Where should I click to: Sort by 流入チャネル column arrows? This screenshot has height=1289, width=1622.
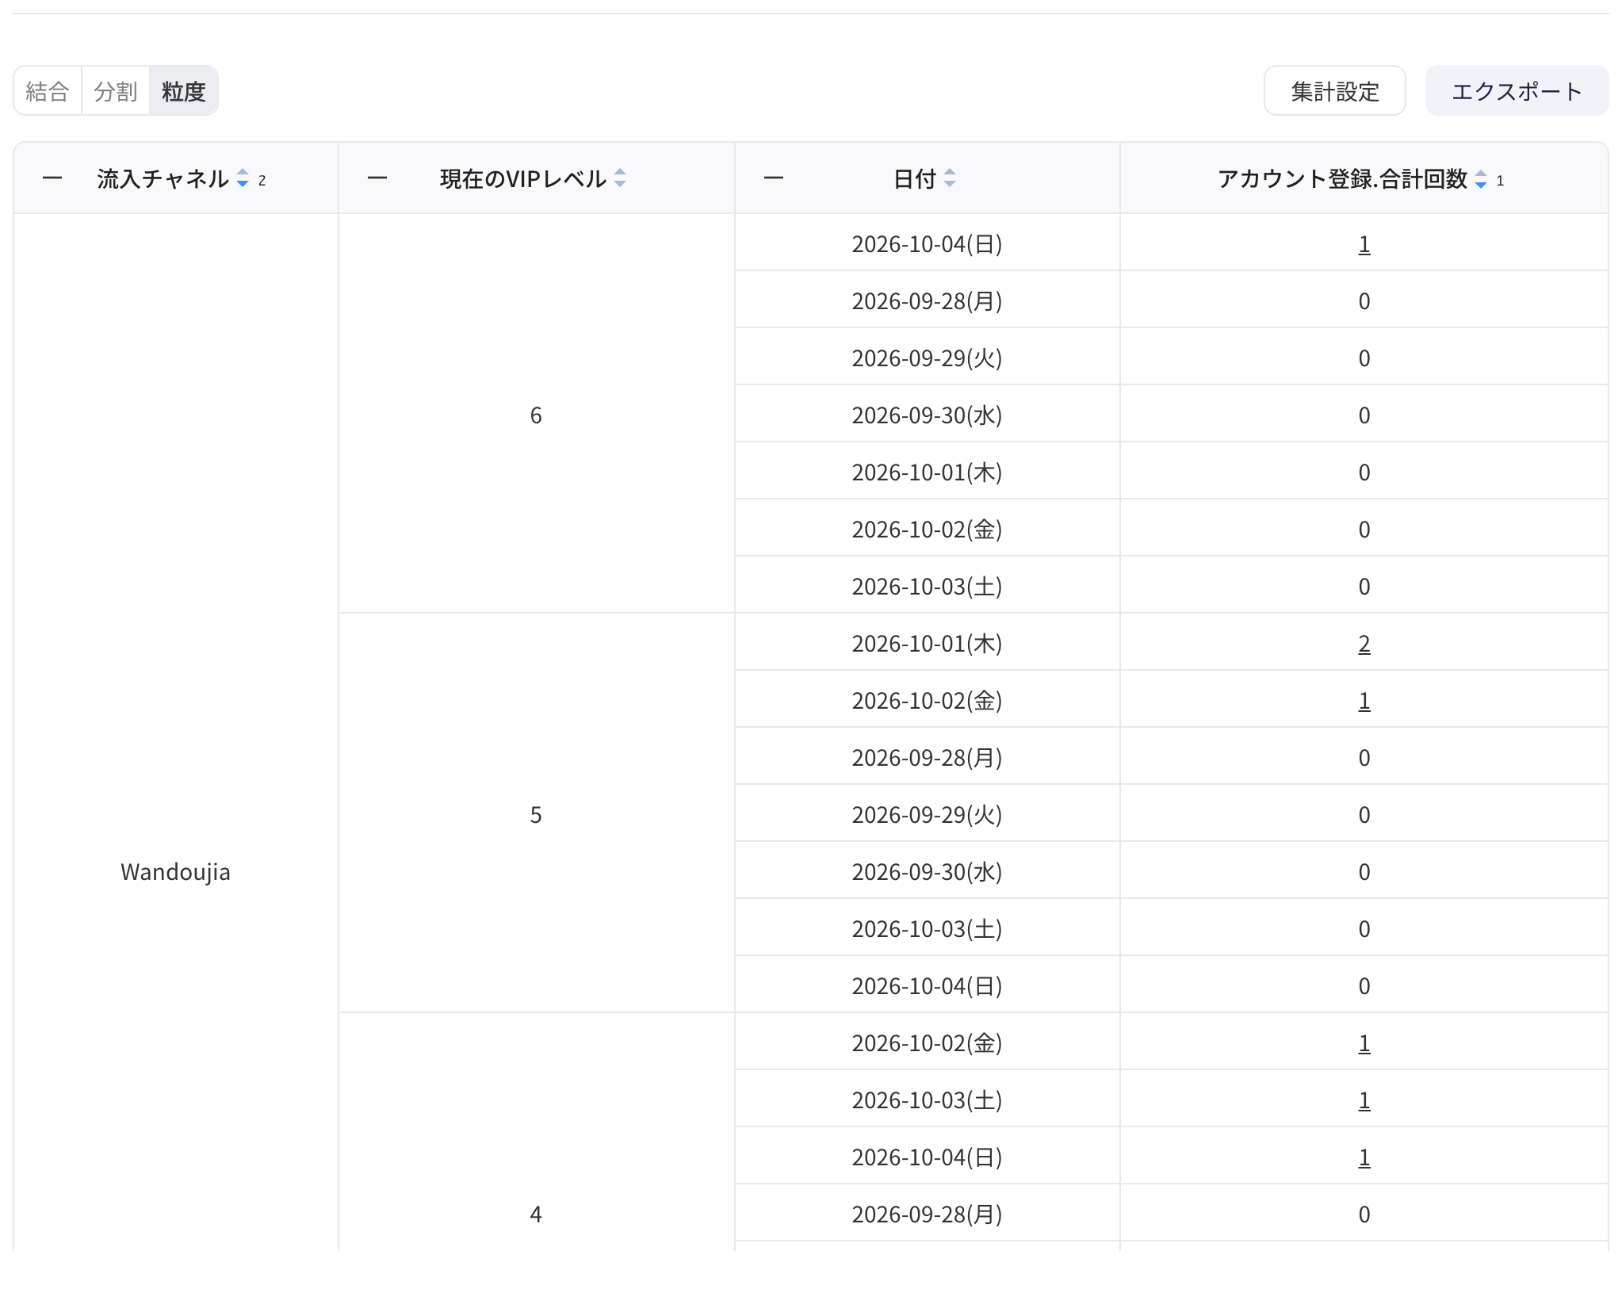(243, 179)
